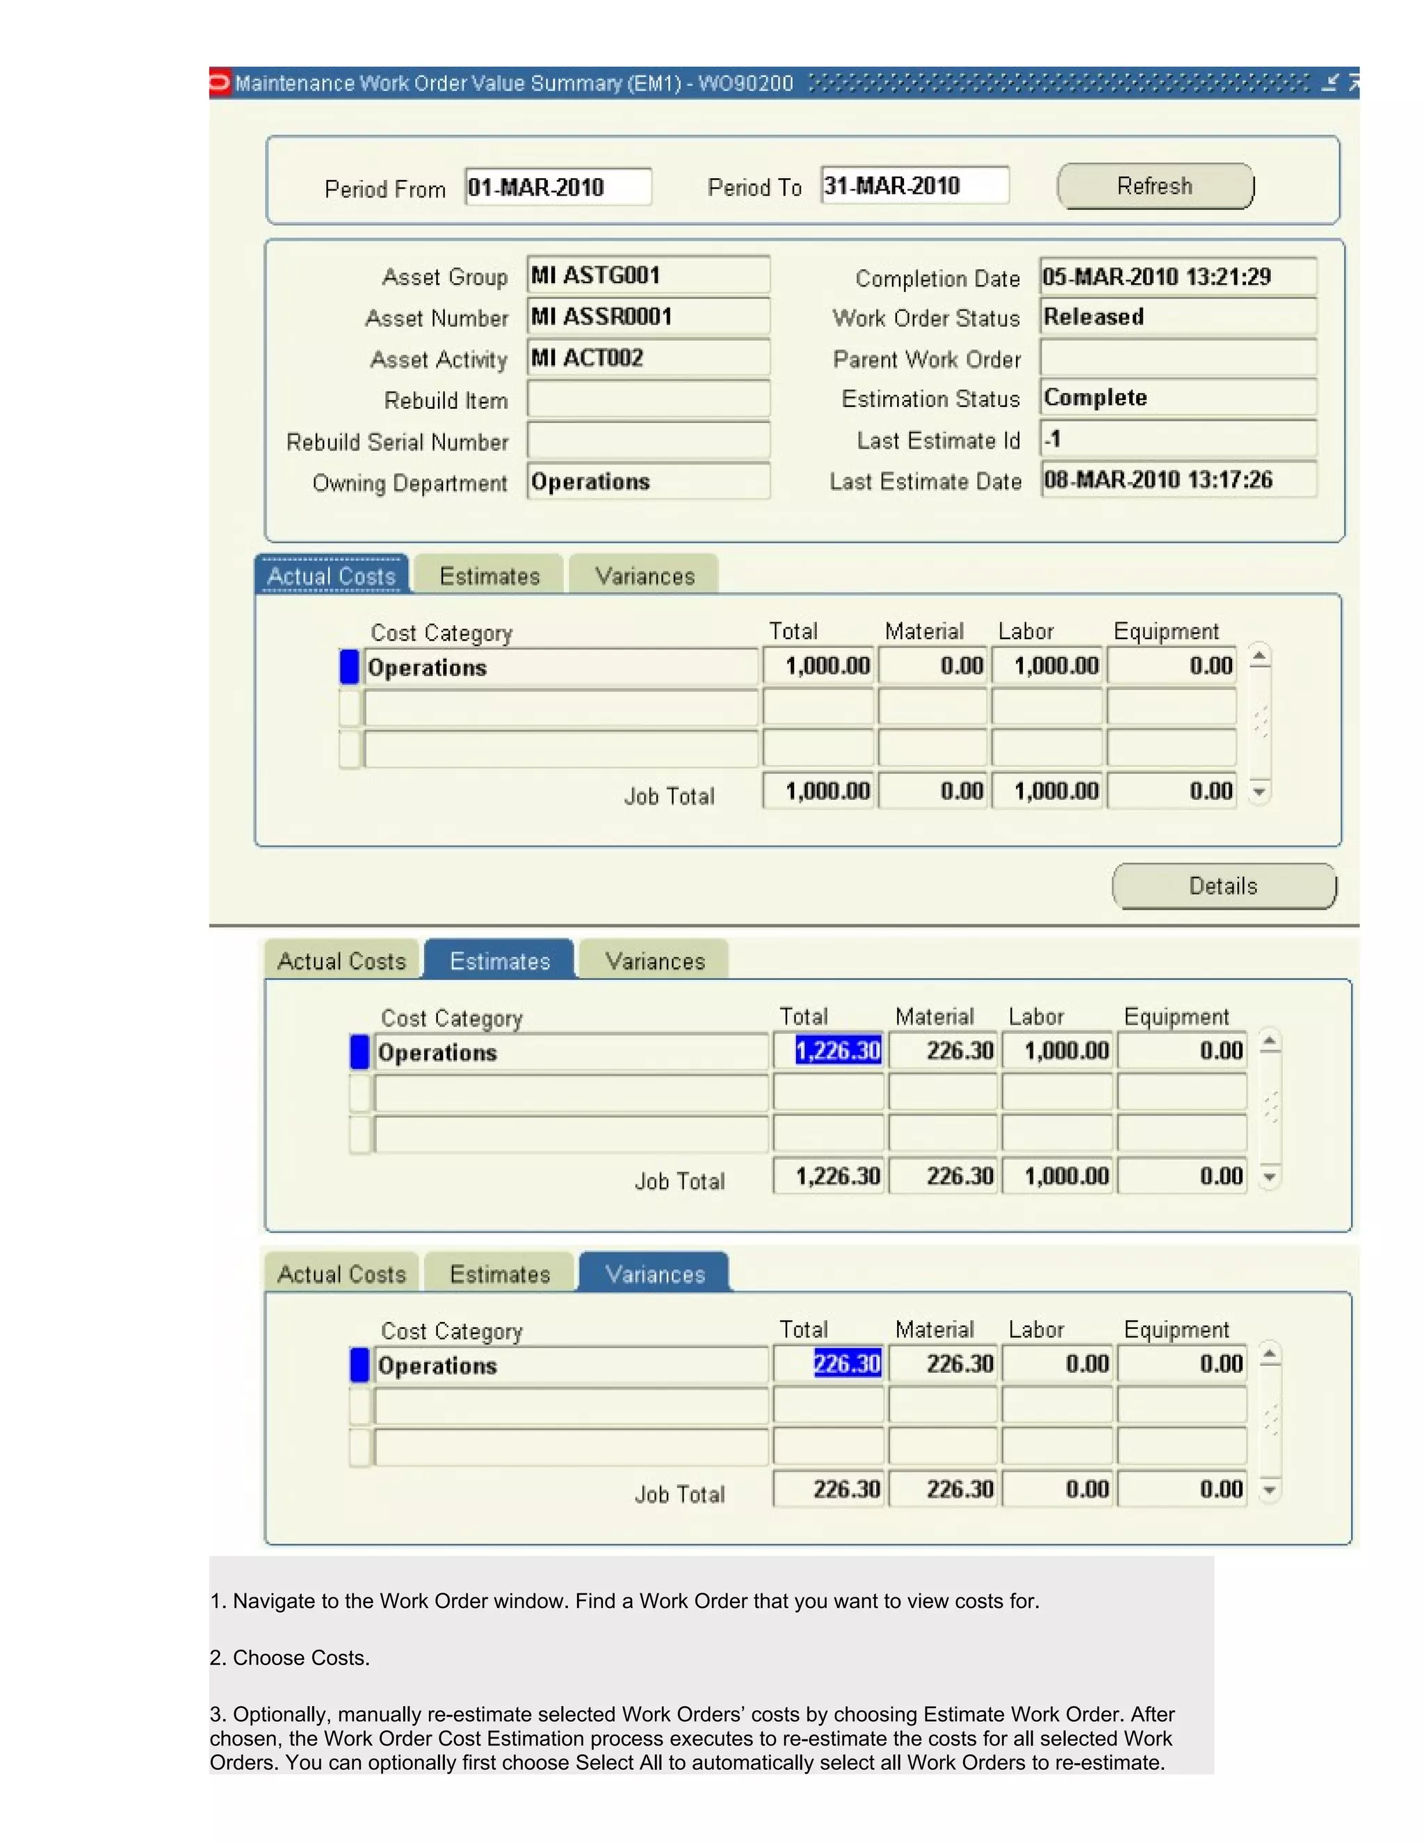Click Operations cost category in Actual Costs
This screenshot has width=1424, height=1843.
[561, 667]
